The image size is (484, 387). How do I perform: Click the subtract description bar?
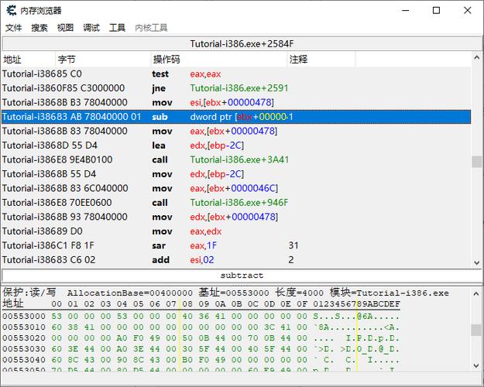(242, 276)
